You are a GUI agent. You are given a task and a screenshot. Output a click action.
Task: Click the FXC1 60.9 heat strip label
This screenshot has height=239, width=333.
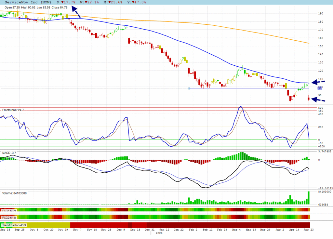tap(9, 210)
